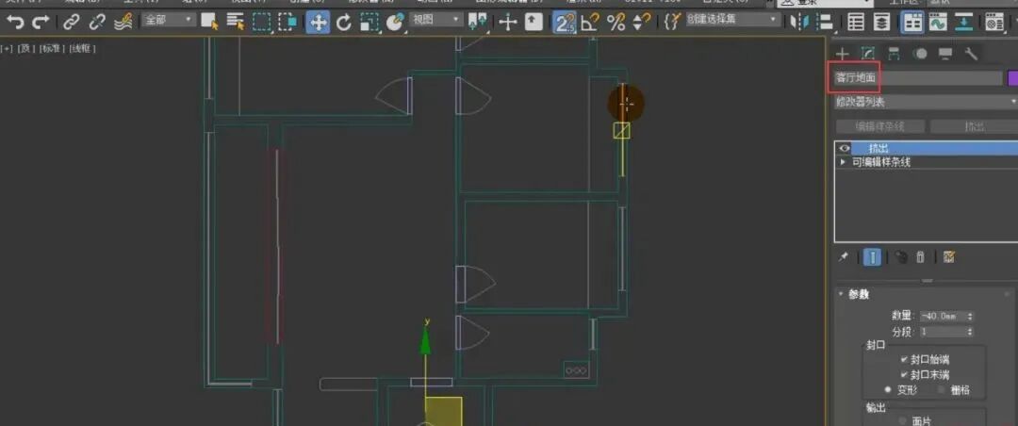Click the 数量 amount value field
The height and width of the screenshot is (426, 1018).
pyautogui.click(x=942, y=317)
